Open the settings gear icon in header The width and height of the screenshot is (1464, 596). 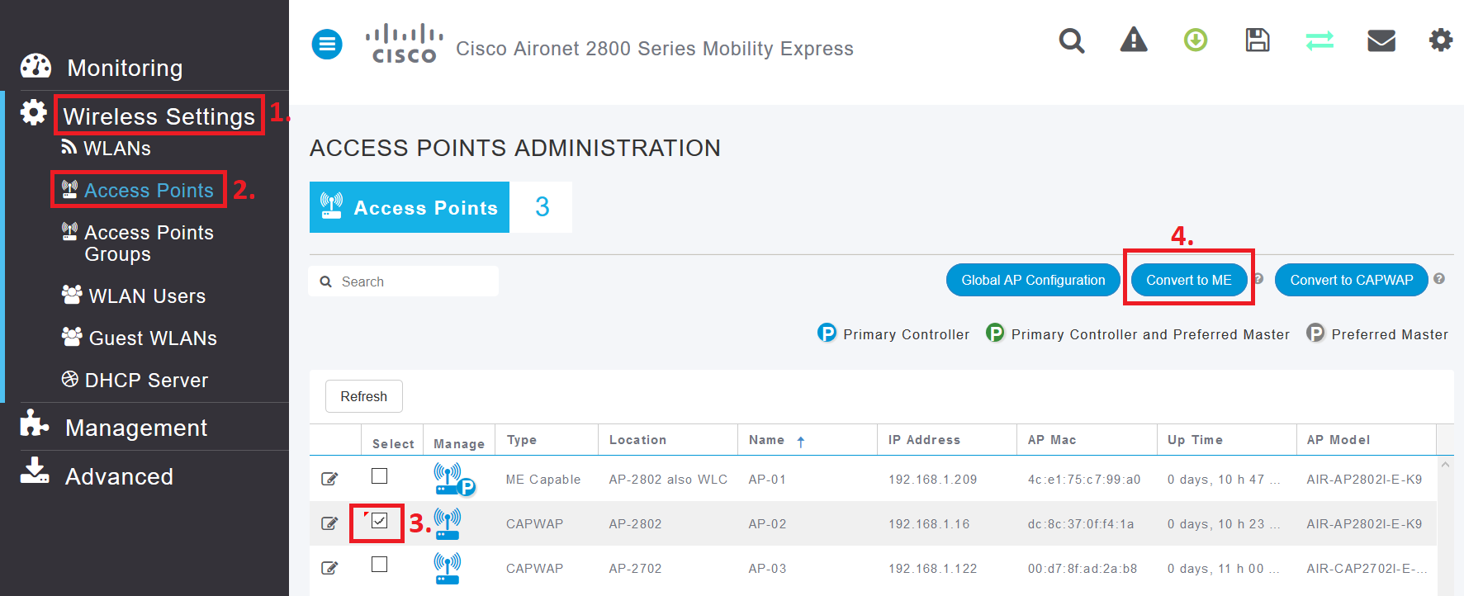click(1441, 40)
